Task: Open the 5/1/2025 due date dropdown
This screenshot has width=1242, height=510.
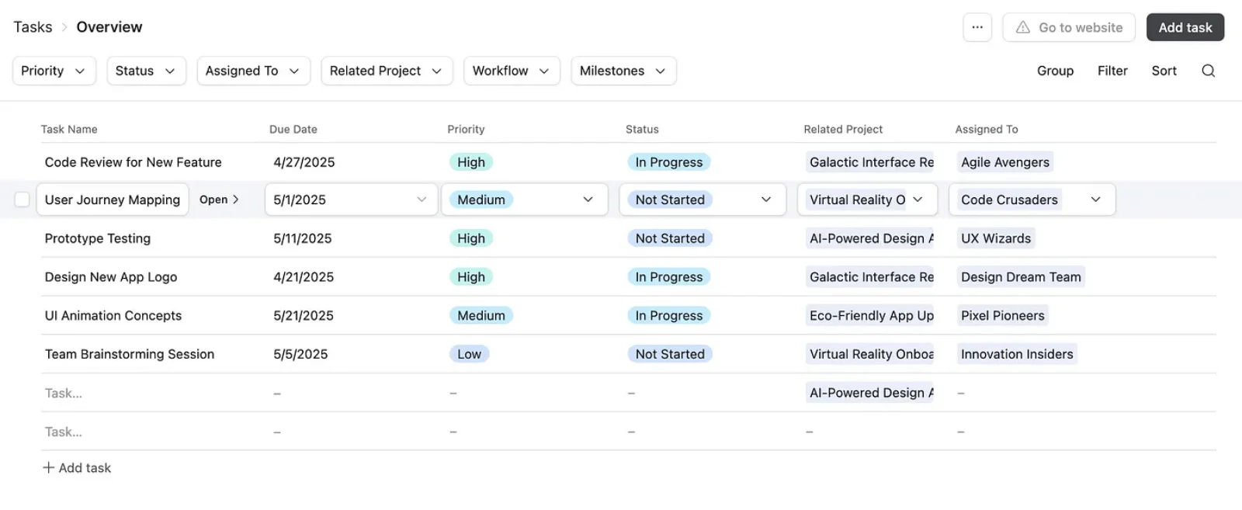Action: (422, 199)
